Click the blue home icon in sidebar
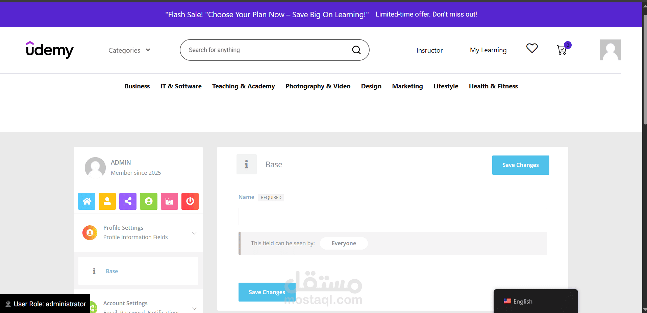The height and width of the screenshot is (313, 647). [x=87, y=201]
